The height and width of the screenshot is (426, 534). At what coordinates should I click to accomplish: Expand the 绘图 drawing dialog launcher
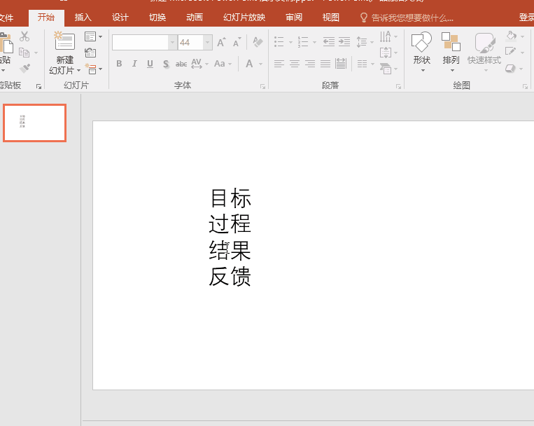(x=525, y=87)
